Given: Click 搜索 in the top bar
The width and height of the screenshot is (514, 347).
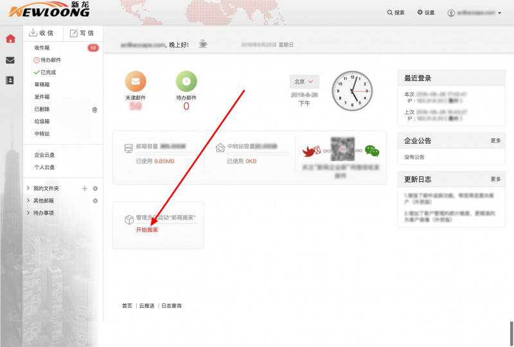Looking at the screenshot, I should (x=396, y=13).
